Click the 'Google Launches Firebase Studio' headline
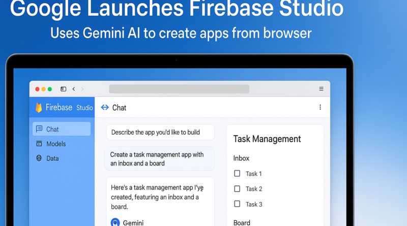The width and height of the screenshot is (407, 226). click(x=177, y=9)
